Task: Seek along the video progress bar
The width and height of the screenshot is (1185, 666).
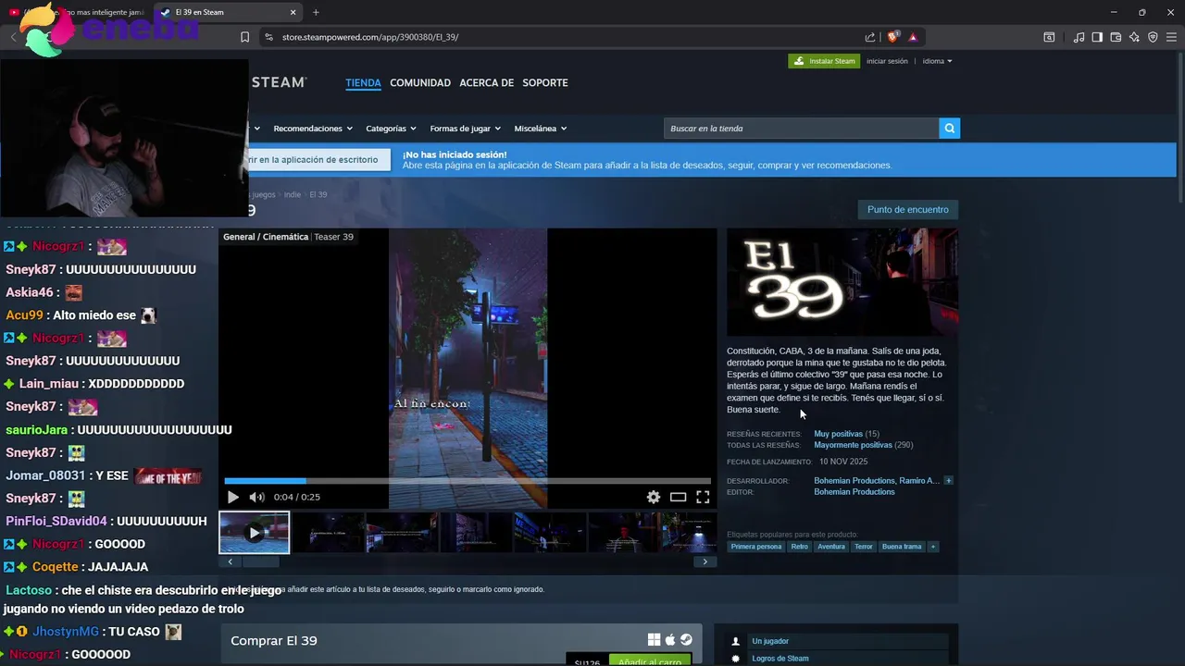Action: [x=468, y=481]
